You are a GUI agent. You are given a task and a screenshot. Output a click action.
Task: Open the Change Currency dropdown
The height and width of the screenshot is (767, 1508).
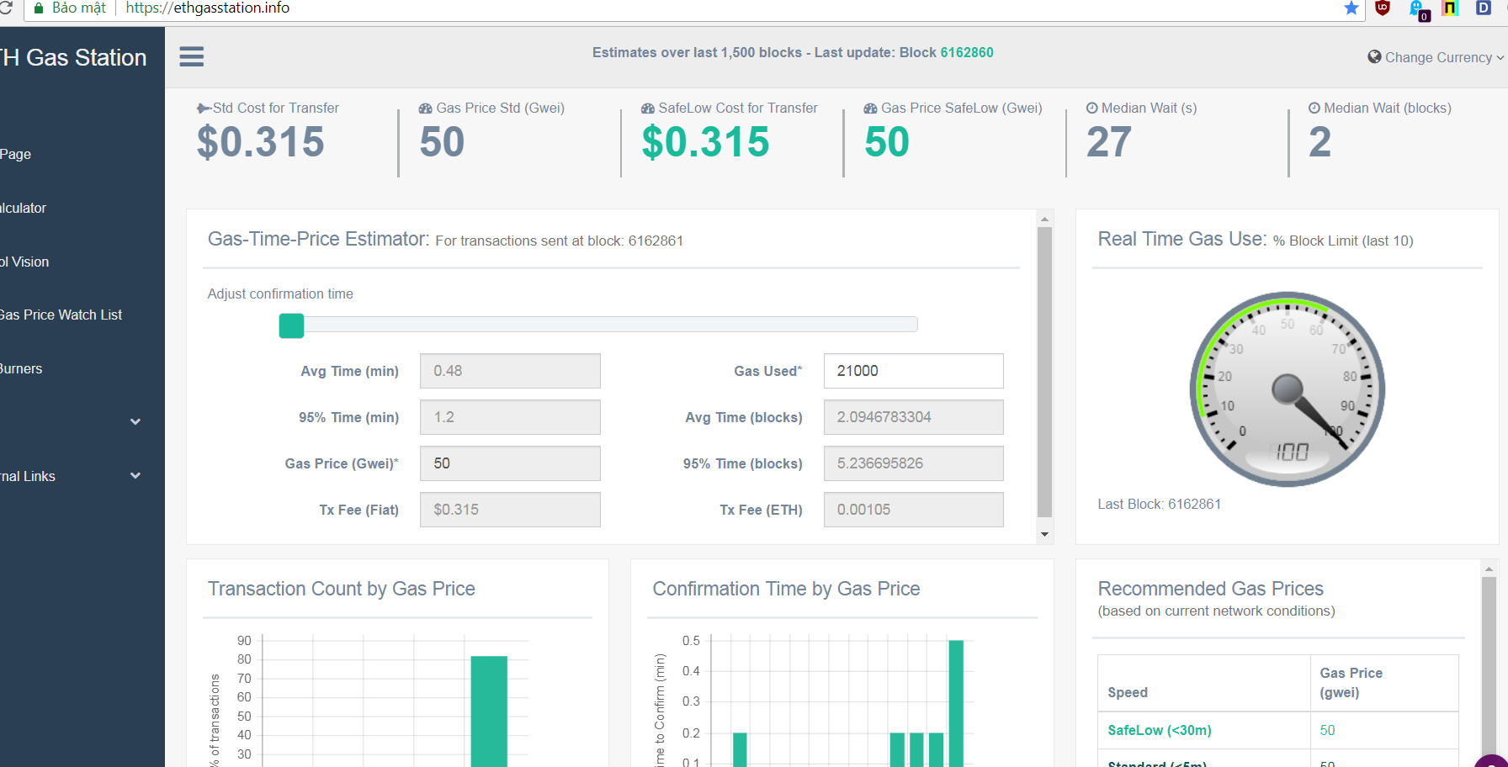(1436, 57)
